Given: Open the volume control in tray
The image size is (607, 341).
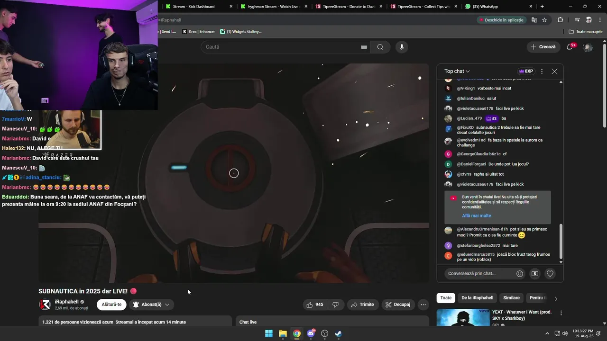Looking at the screenshot, I should 564,333.
